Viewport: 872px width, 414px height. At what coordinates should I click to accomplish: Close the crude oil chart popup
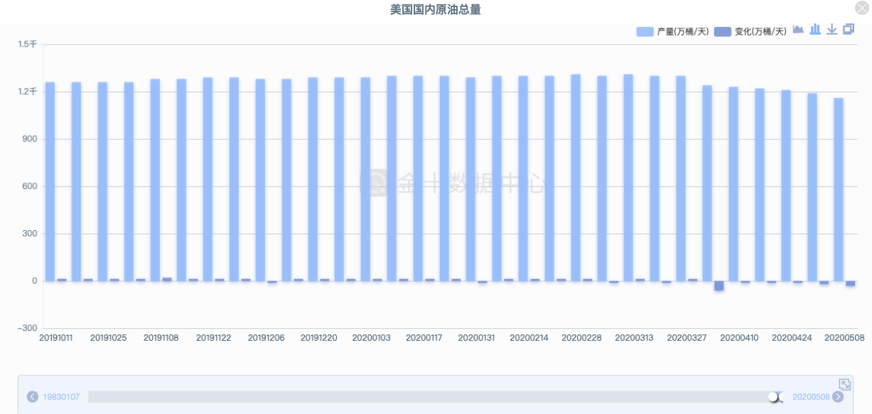coord(861,8)
